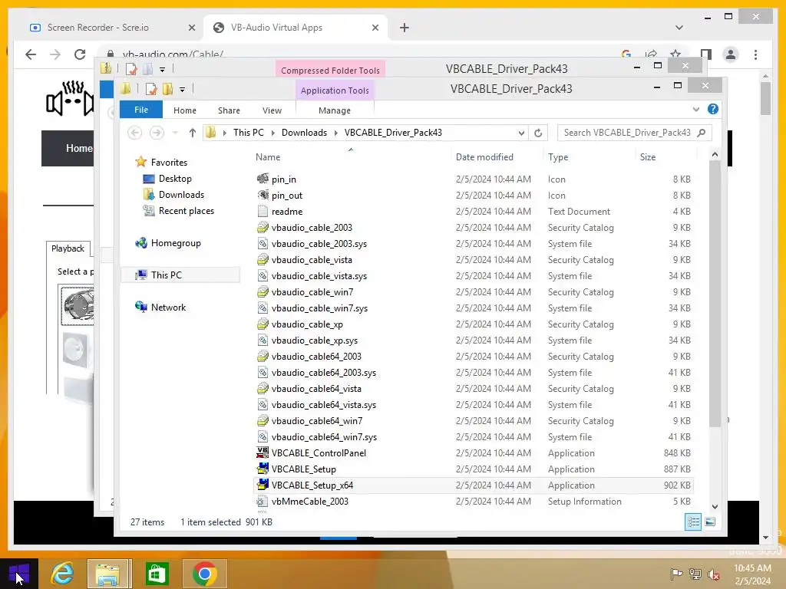Click the Application Tools contextual tab label
The image size is (786, 589).
(335, 90)
